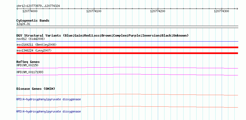Screen dimensions: 246x120
Task: Click the right arrowhead of the ruler
Action: click(x=237, y=9)
